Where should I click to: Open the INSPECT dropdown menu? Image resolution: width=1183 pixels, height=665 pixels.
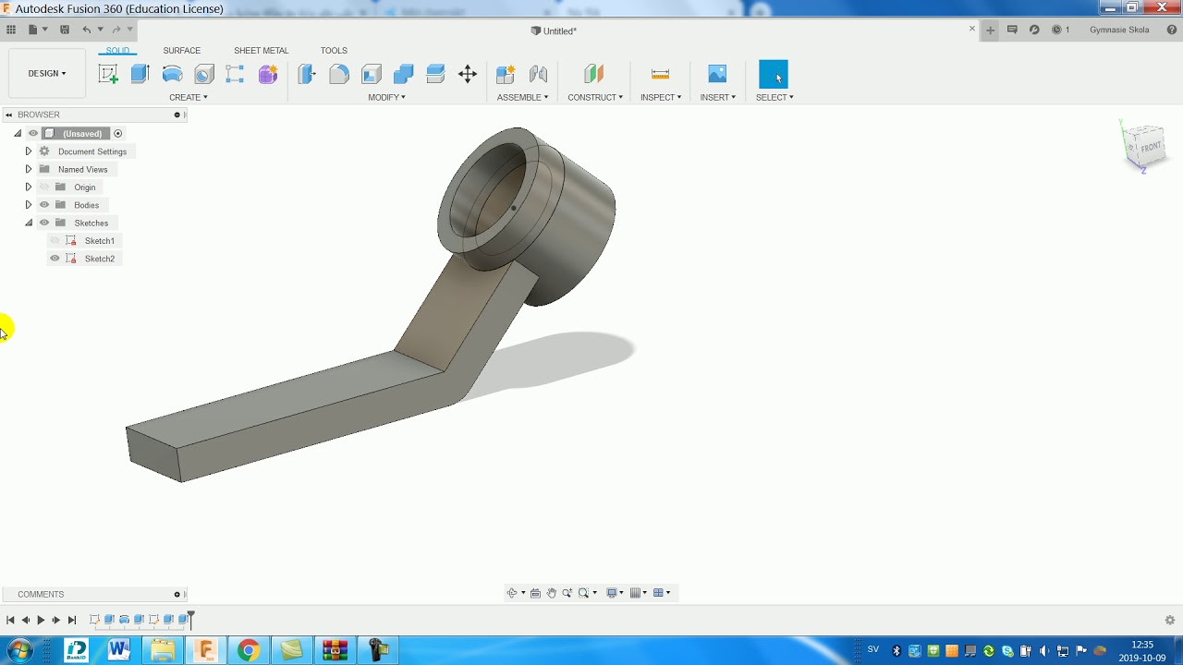[661, 97]
